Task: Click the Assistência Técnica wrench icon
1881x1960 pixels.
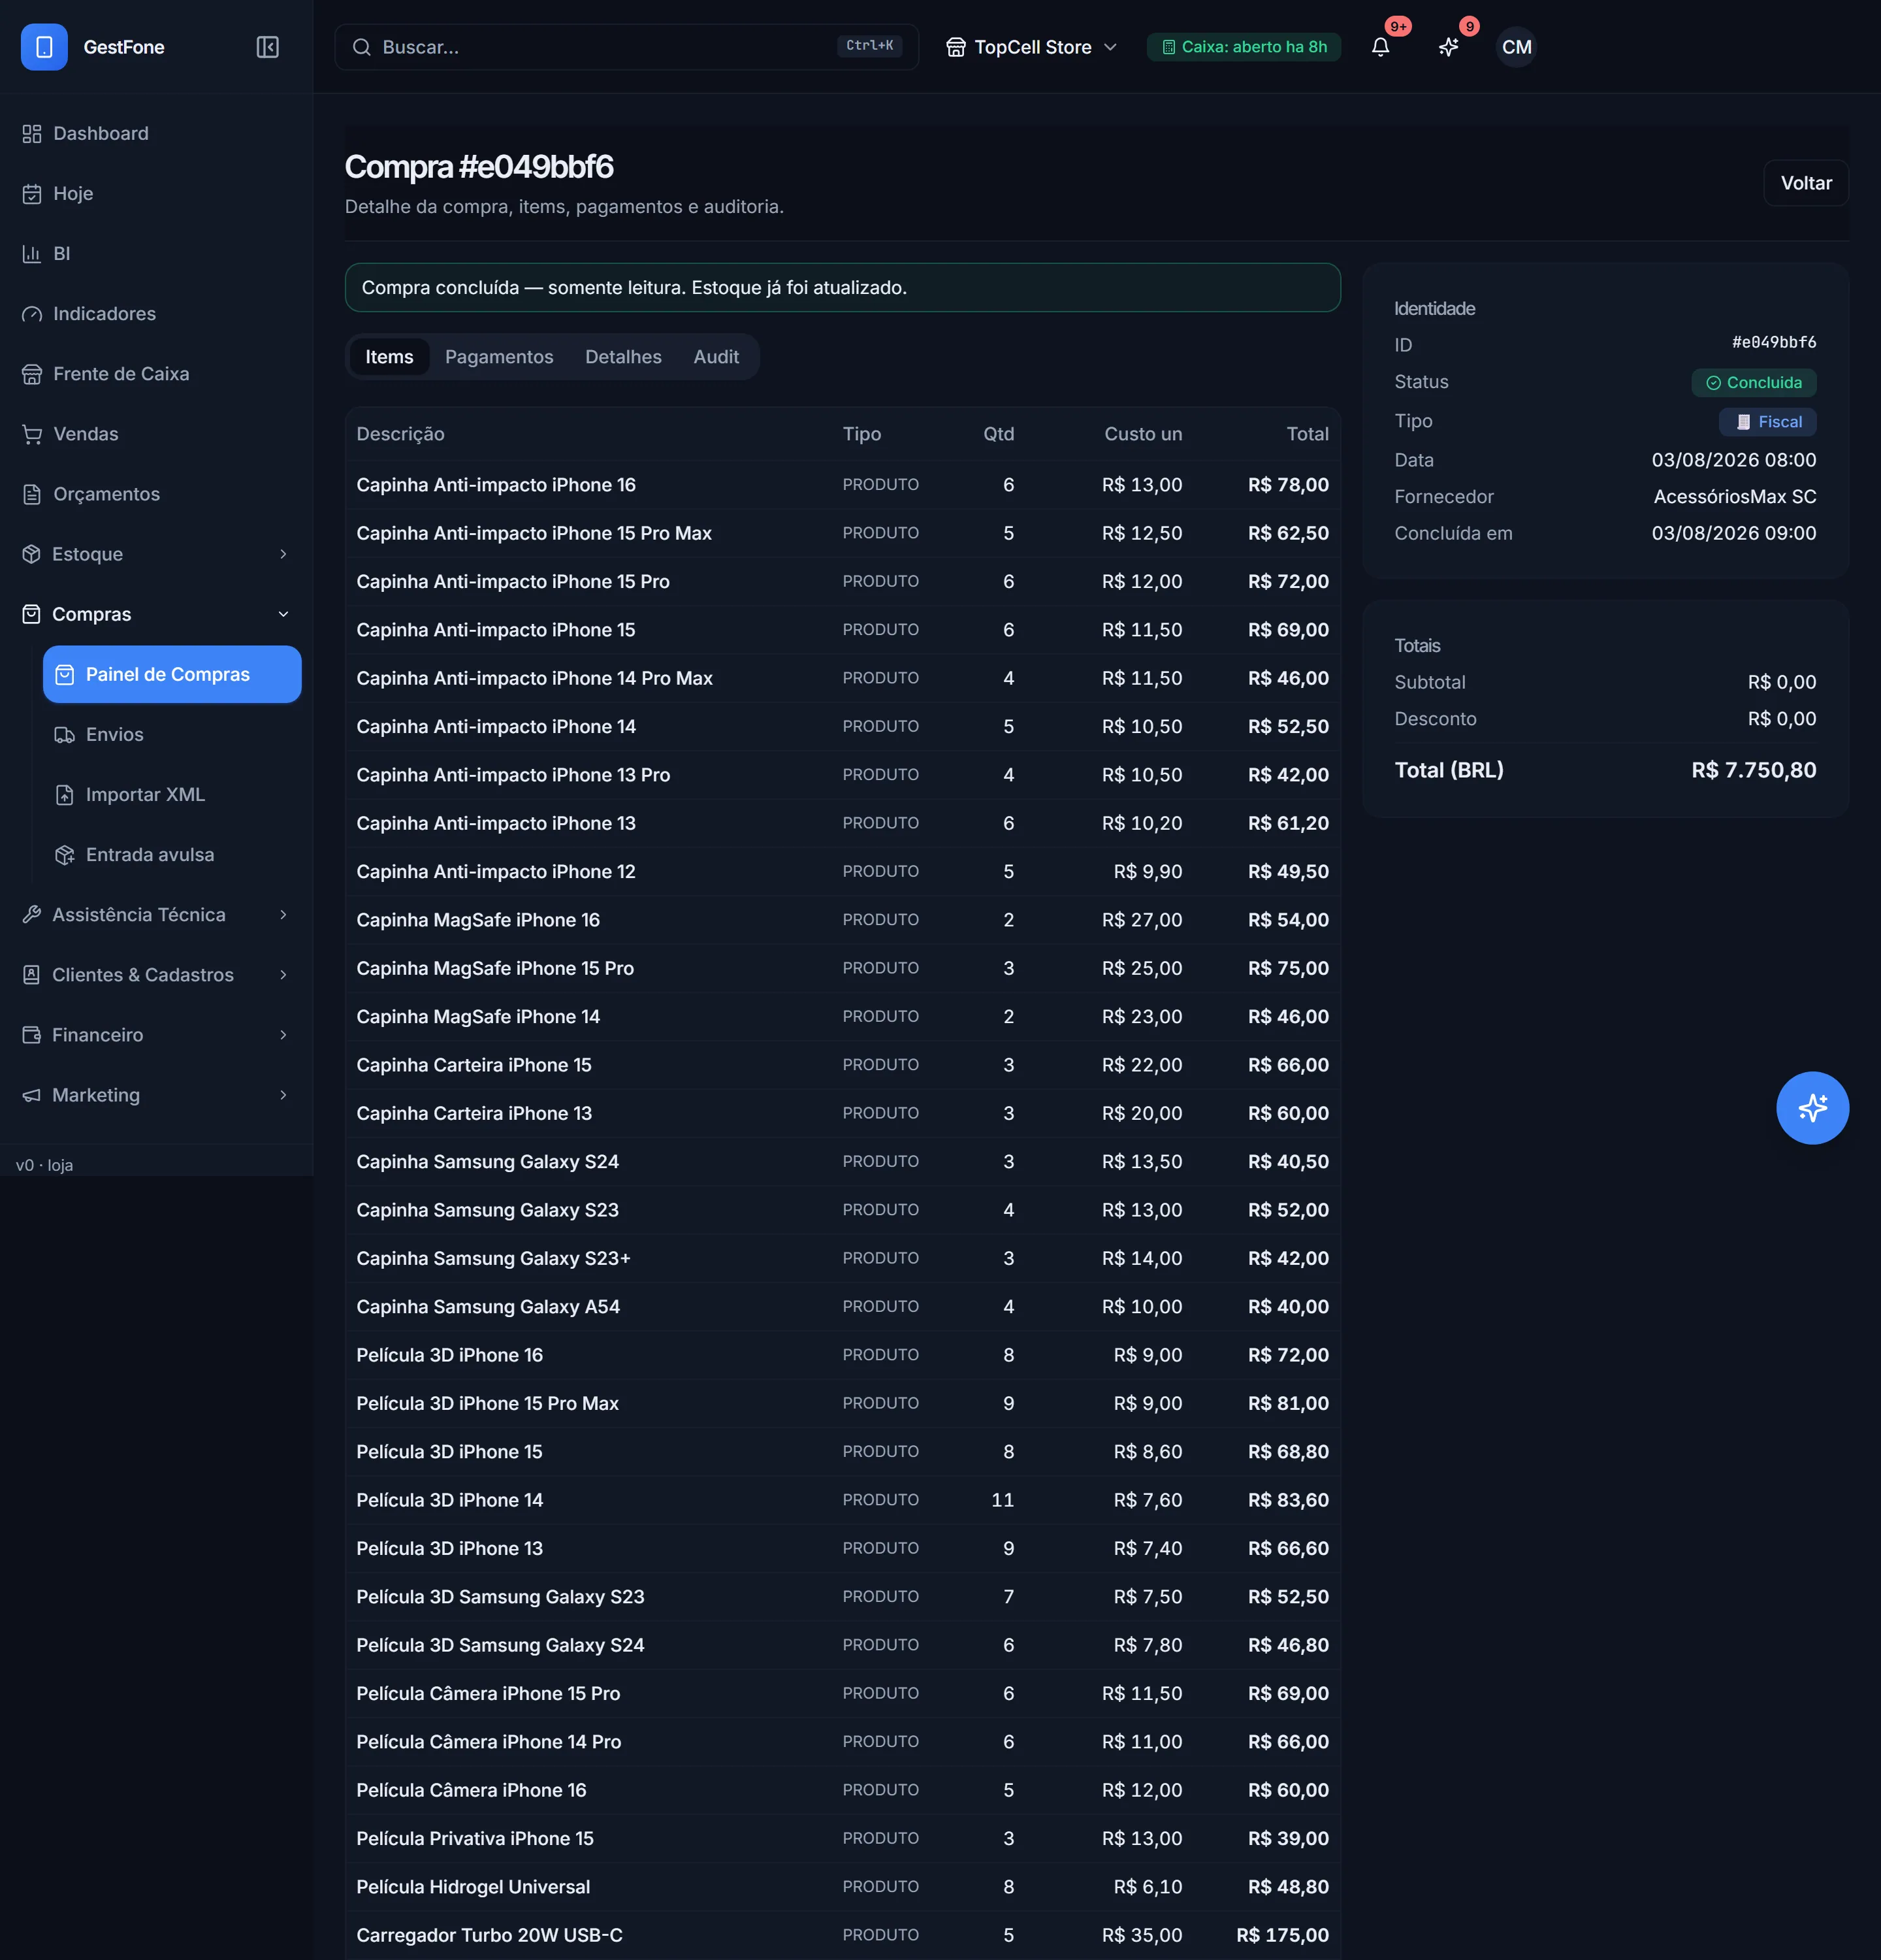Action: point(32,915)
